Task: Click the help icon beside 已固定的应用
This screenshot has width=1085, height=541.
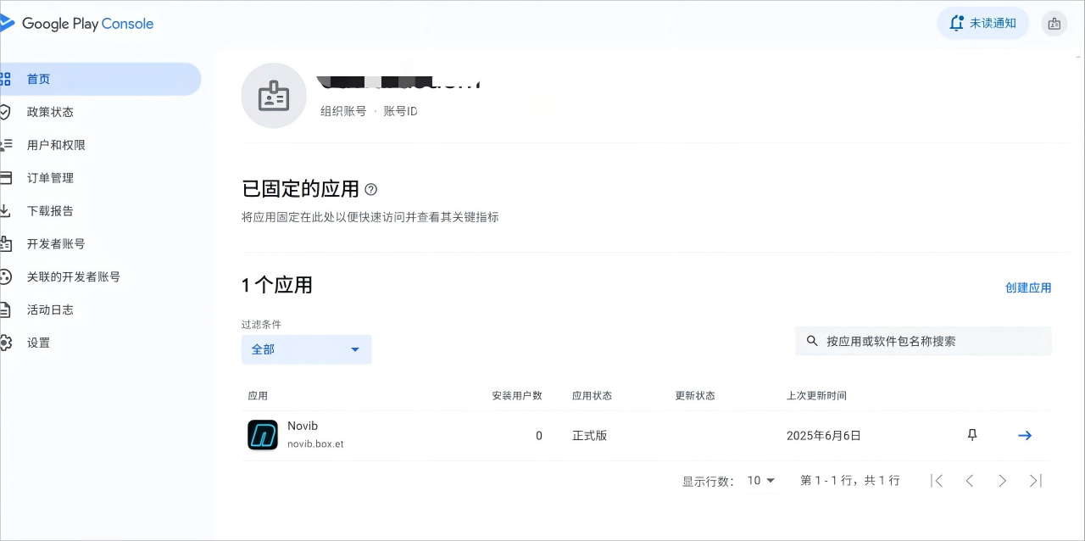Action: (x=370, y=189)
